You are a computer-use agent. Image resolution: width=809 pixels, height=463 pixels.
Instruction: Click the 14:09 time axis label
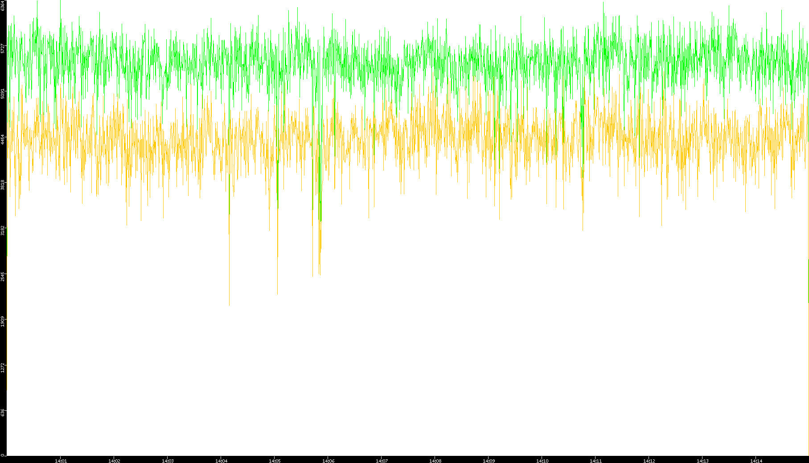click(x=489, y=460)
